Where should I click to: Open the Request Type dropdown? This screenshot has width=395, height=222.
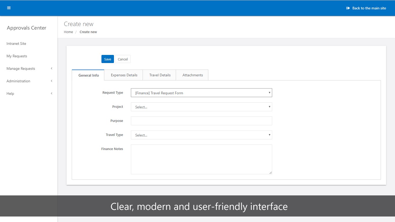pyautogui.click(x=201, y=93)
